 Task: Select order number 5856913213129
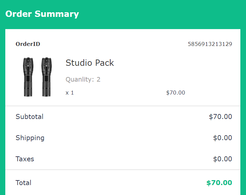coord(210,44)
